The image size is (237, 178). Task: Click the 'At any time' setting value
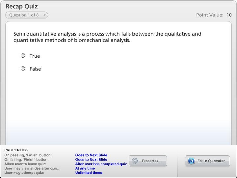tap(85, 168)
